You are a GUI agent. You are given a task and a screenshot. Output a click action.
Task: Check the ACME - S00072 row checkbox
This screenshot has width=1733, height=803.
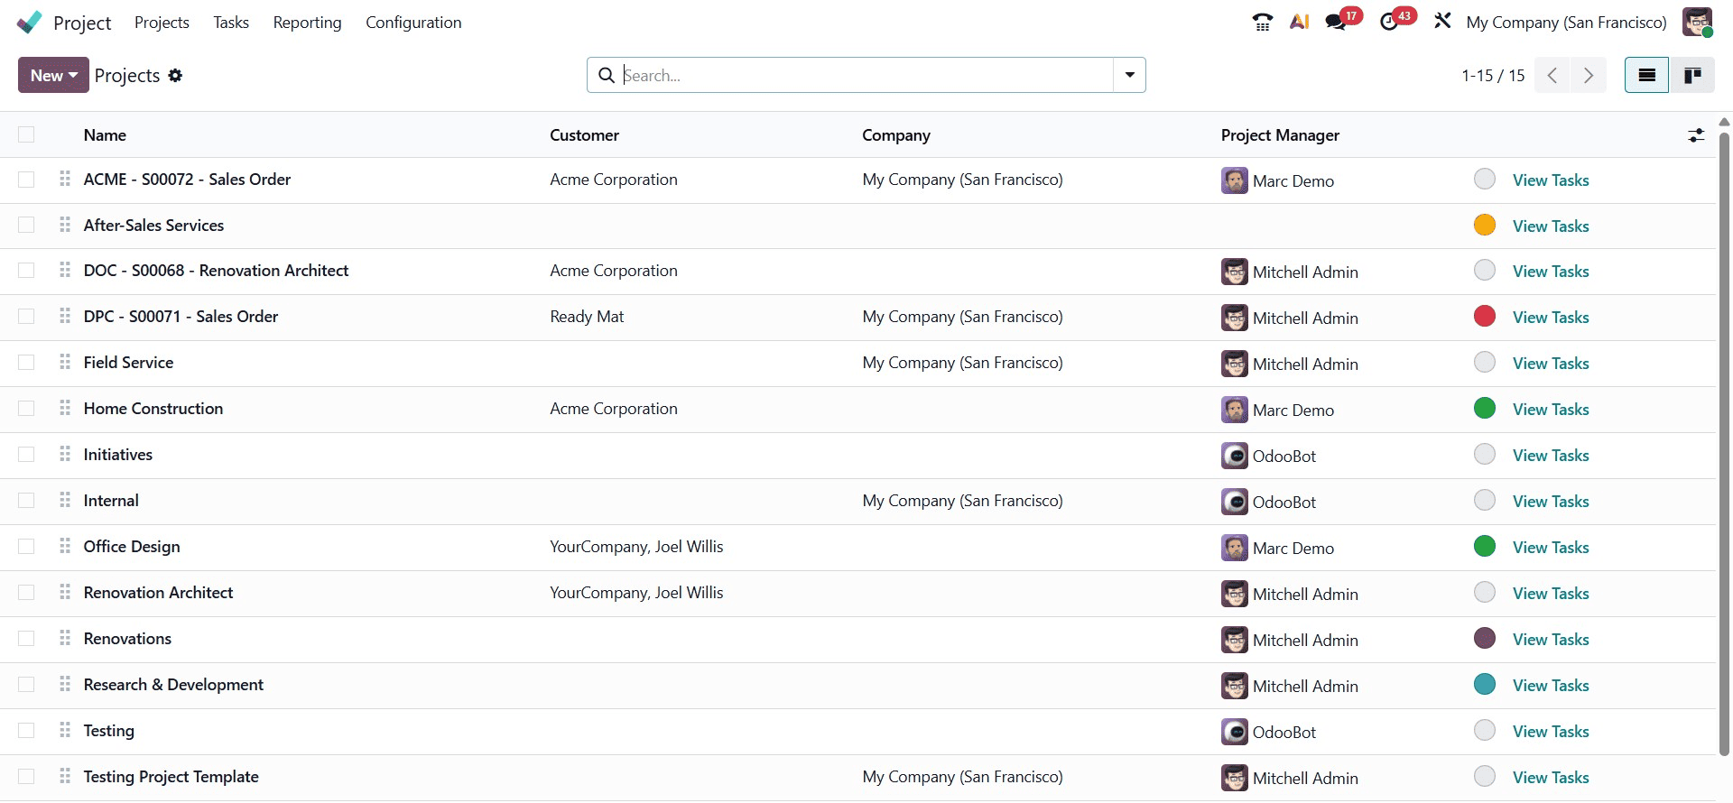click(26, 180)
